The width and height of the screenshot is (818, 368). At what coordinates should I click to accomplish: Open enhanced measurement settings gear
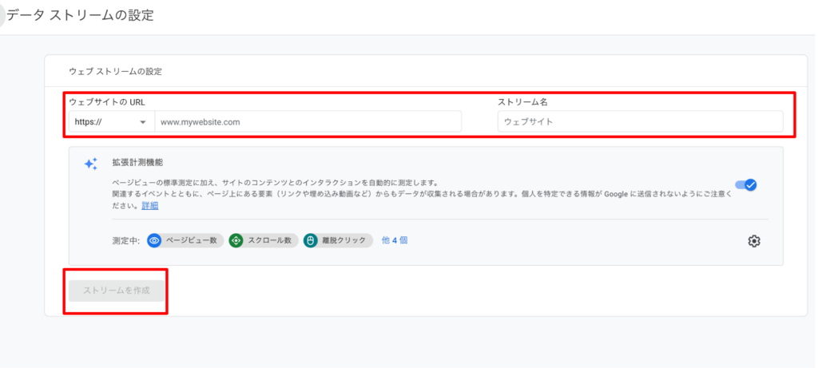[x=754, y=241]
